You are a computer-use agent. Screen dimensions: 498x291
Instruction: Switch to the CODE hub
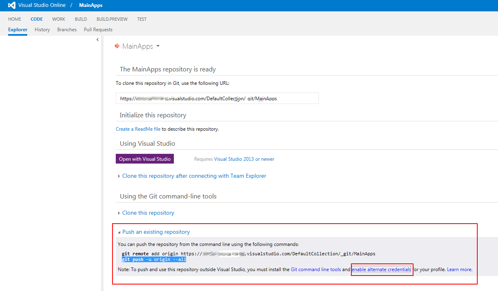(x=37, y=19)
